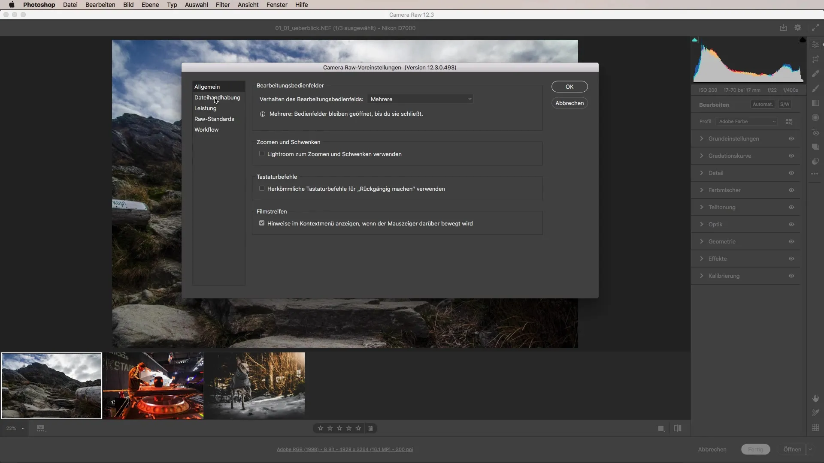Image resolution: width=824 pixels, height=463 pixels.
Task: Toggle single view settings icon
Action: click(661, 428)
